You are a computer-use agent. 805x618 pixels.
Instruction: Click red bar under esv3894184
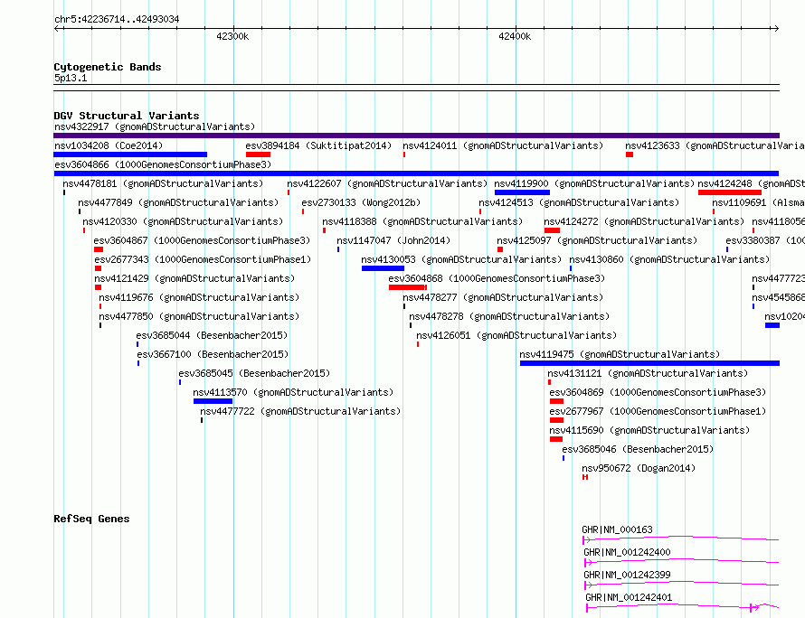[259, 154]
